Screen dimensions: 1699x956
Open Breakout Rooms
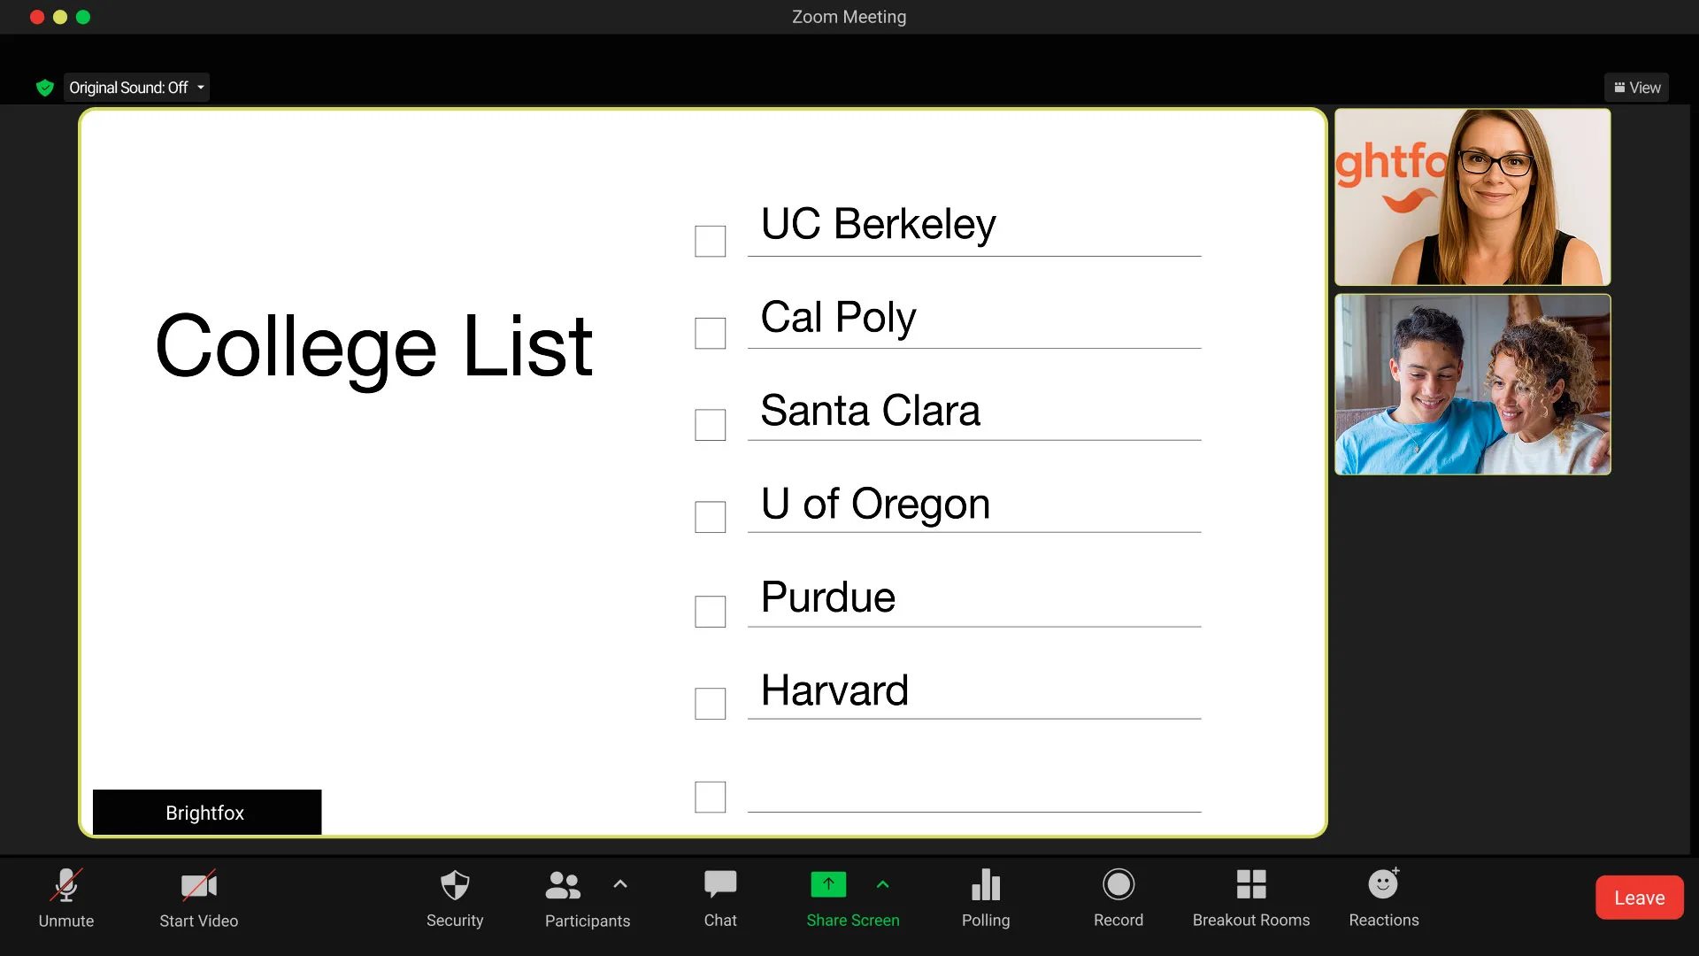click(x=1251, y=896)
